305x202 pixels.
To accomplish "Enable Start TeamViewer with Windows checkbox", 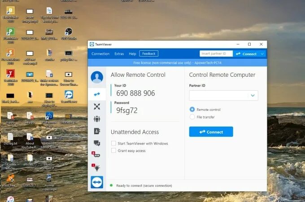I will [113, 144].
